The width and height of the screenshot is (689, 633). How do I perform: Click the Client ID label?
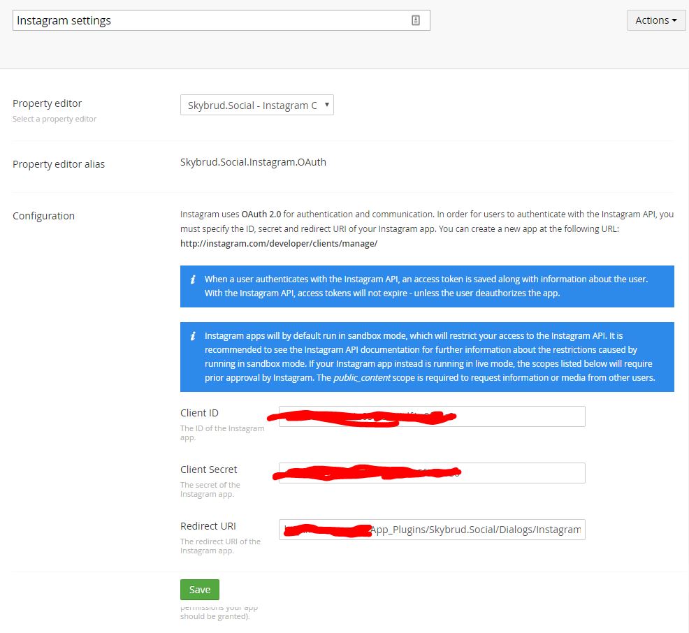(x=199, y=413)
